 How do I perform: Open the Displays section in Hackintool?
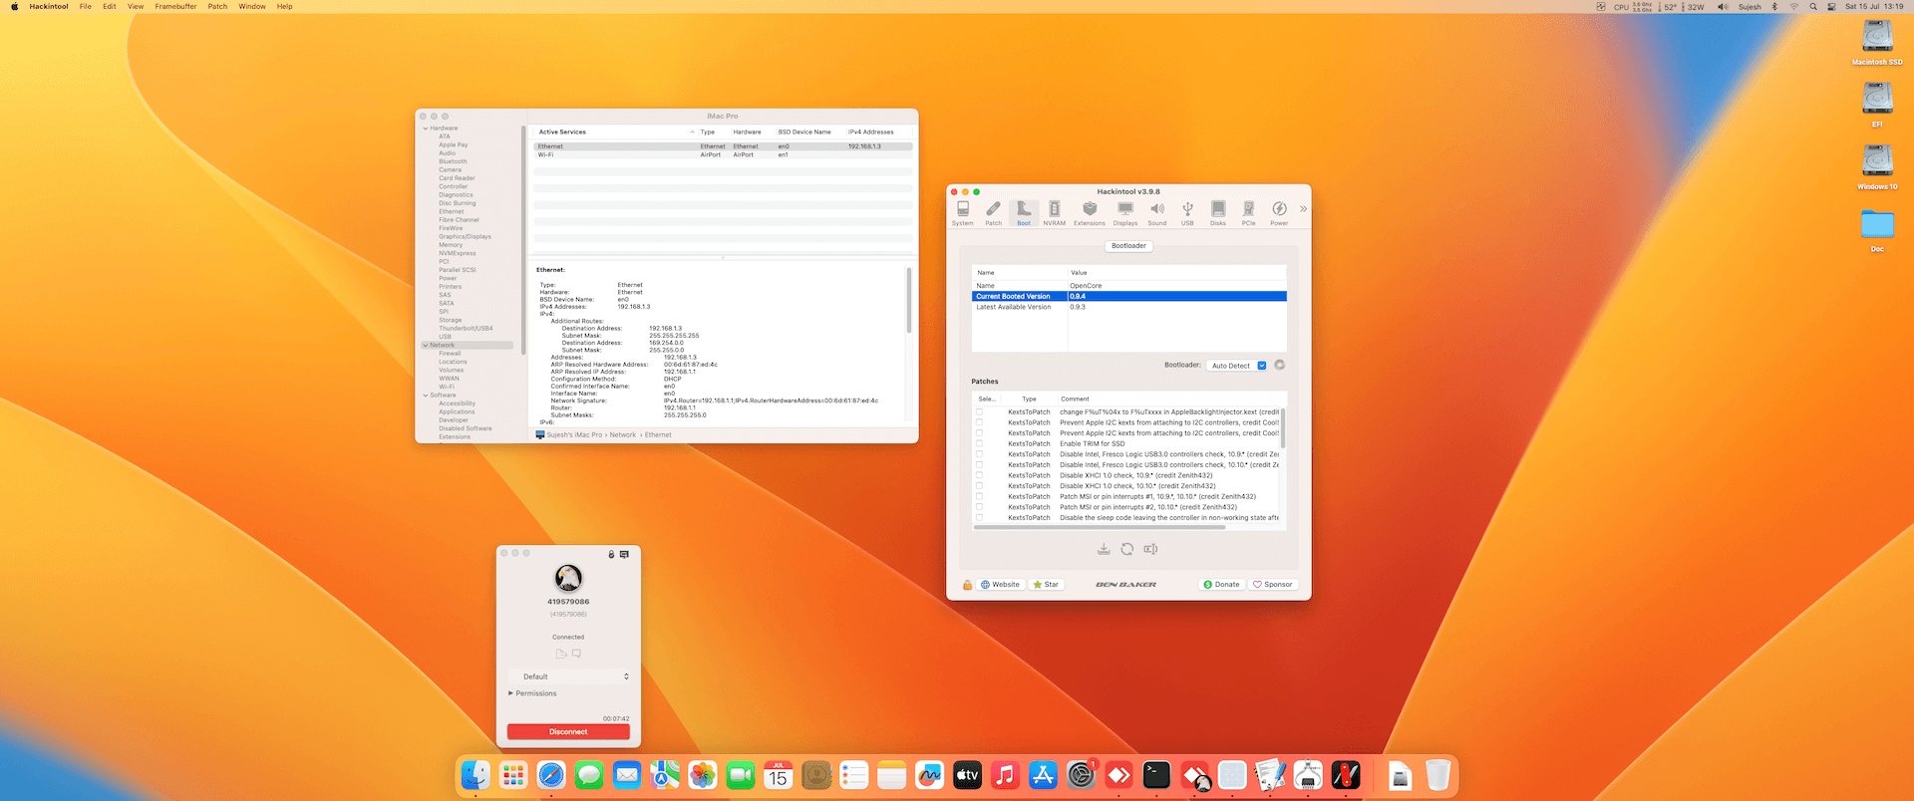[x=1125, y=213]
